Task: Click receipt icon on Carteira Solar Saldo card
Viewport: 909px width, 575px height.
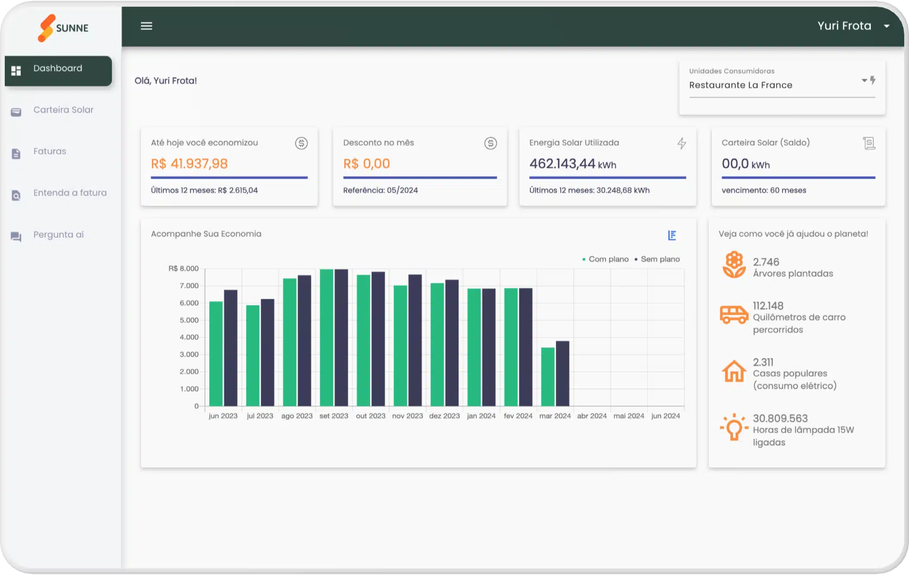Action: click(869, 143)
